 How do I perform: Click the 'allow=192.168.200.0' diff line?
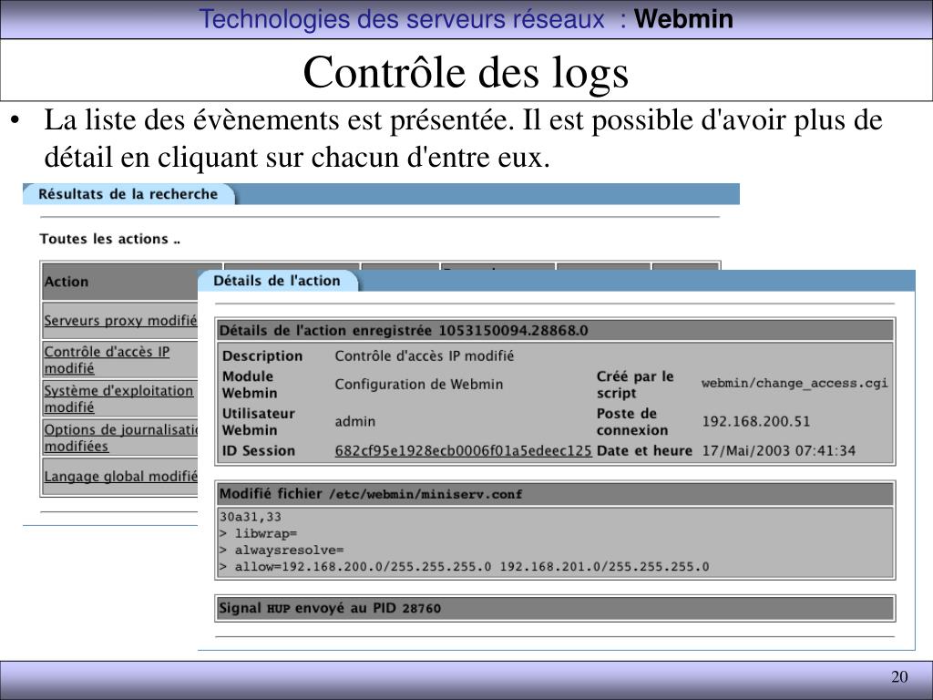coord(464,567)
